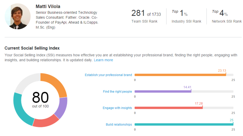This screenshot has width=243, height=136.
Task: Click Matti Vilola's profile photo
Action: (17, 16)
